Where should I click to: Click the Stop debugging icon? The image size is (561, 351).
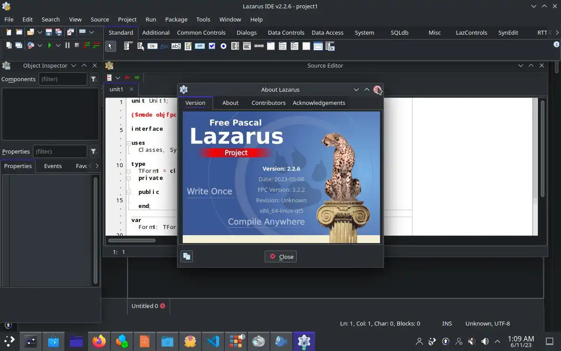click(x=77, y=45)
